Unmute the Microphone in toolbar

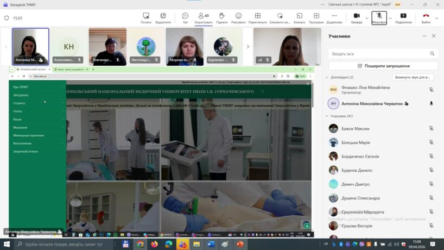click(379, 18)
